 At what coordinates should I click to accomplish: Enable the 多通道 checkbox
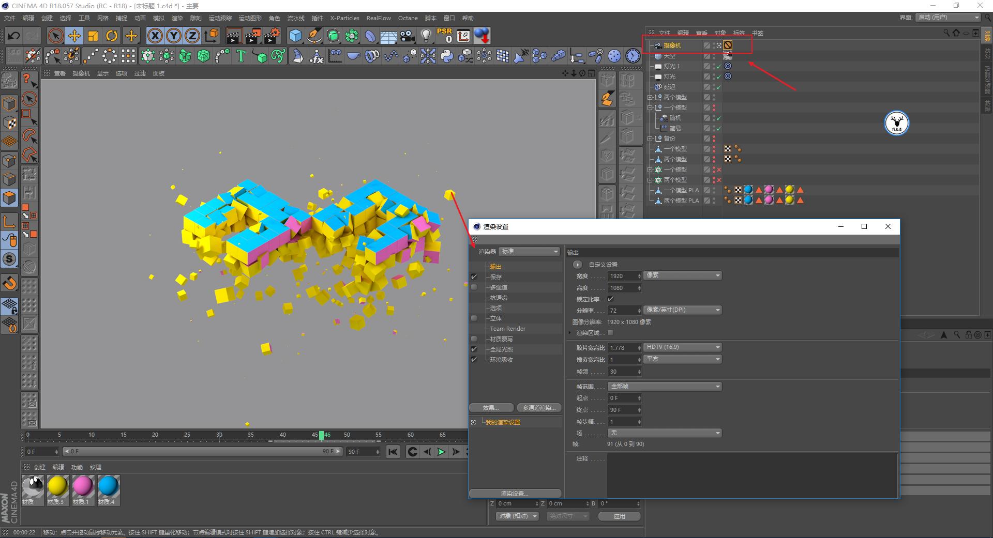point(474,287)
